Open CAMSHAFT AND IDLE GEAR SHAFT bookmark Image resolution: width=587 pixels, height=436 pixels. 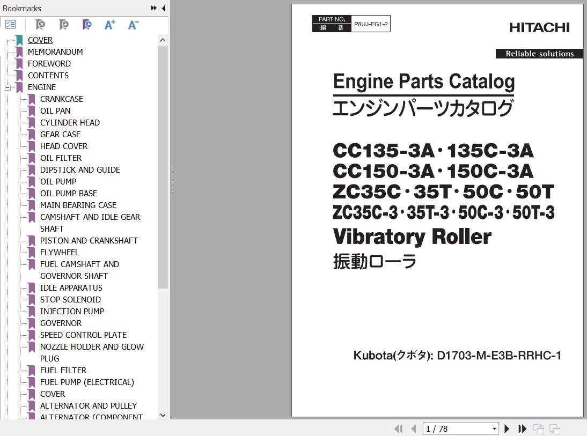coord(90,223)
